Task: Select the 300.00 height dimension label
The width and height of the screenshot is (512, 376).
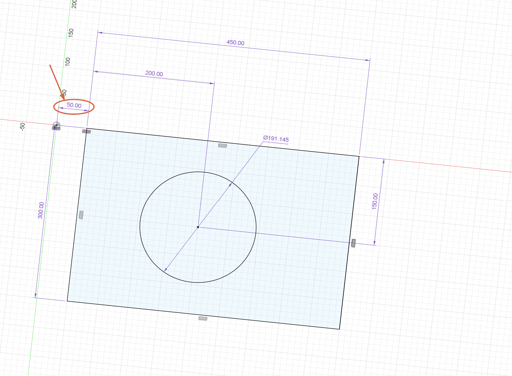Action: tap(41, 210)
